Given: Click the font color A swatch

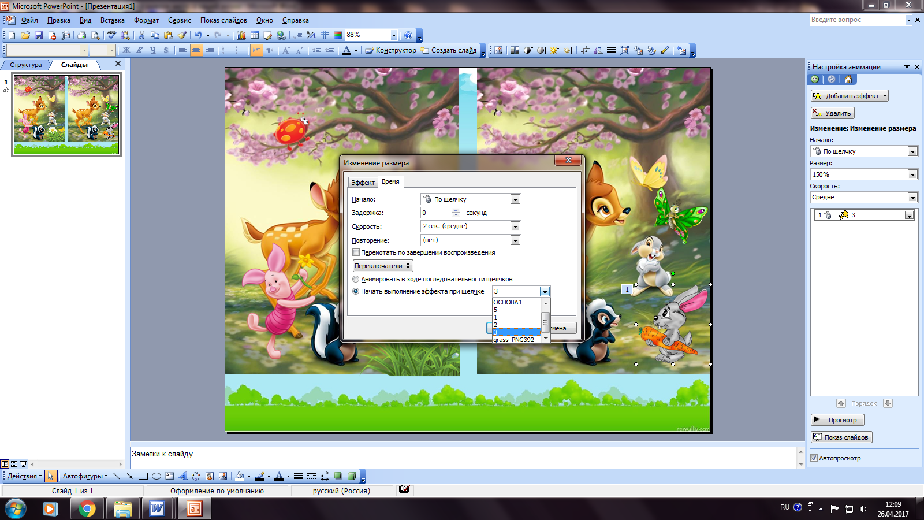Looking at the screenshot, I should 279,476.
